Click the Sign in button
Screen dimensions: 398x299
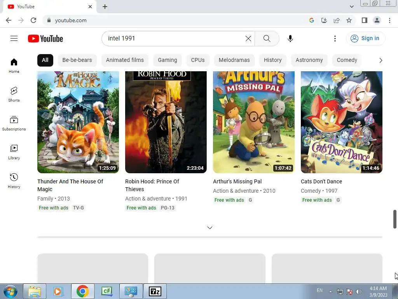(365, 39)
